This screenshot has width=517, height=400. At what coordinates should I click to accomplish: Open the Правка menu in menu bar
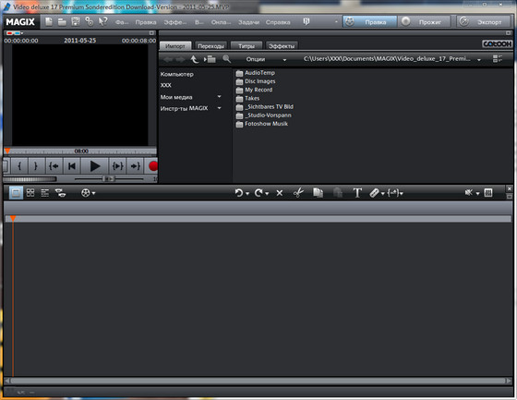point(146,22)
